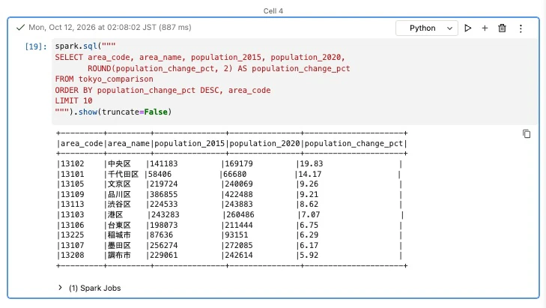Click the area_code column header

click(82, 144)
